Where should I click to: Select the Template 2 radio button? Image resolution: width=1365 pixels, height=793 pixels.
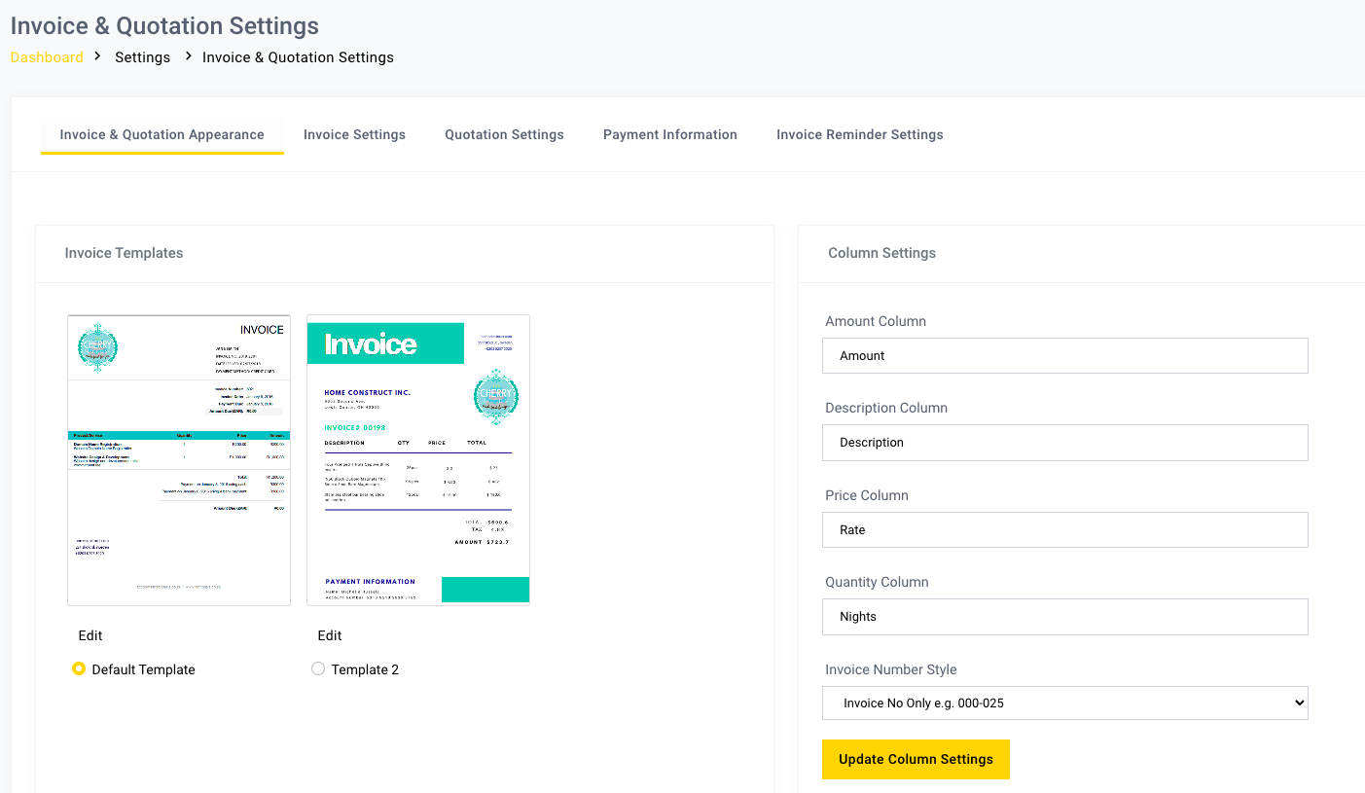pyautogui.click(x=318, y=668)
